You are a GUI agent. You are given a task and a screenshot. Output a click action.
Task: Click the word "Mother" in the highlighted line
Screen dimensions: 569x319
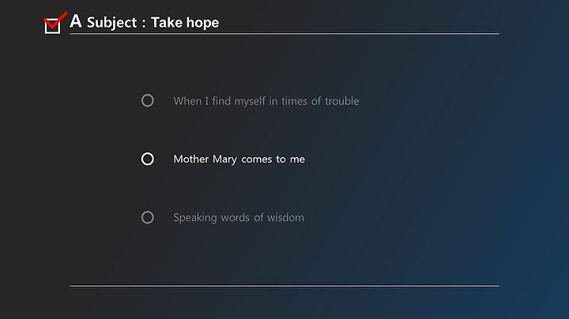click(191, 159)
